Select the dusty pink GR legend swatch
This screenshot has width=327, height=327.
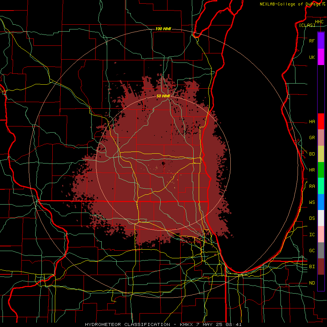pyautogui.click(x=321, y=138)
